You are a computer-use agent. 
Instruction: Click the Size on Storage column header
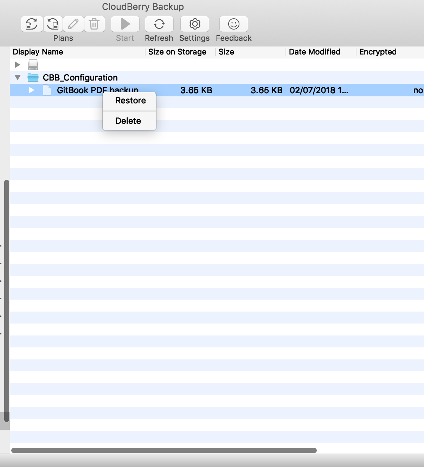[177, 52]
